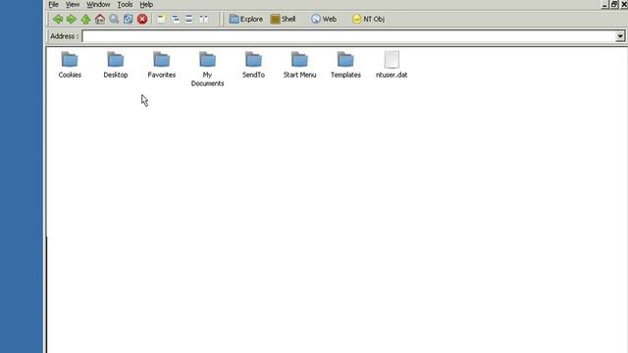
Task: Minimize the explorer window
Action: [604, 4]
